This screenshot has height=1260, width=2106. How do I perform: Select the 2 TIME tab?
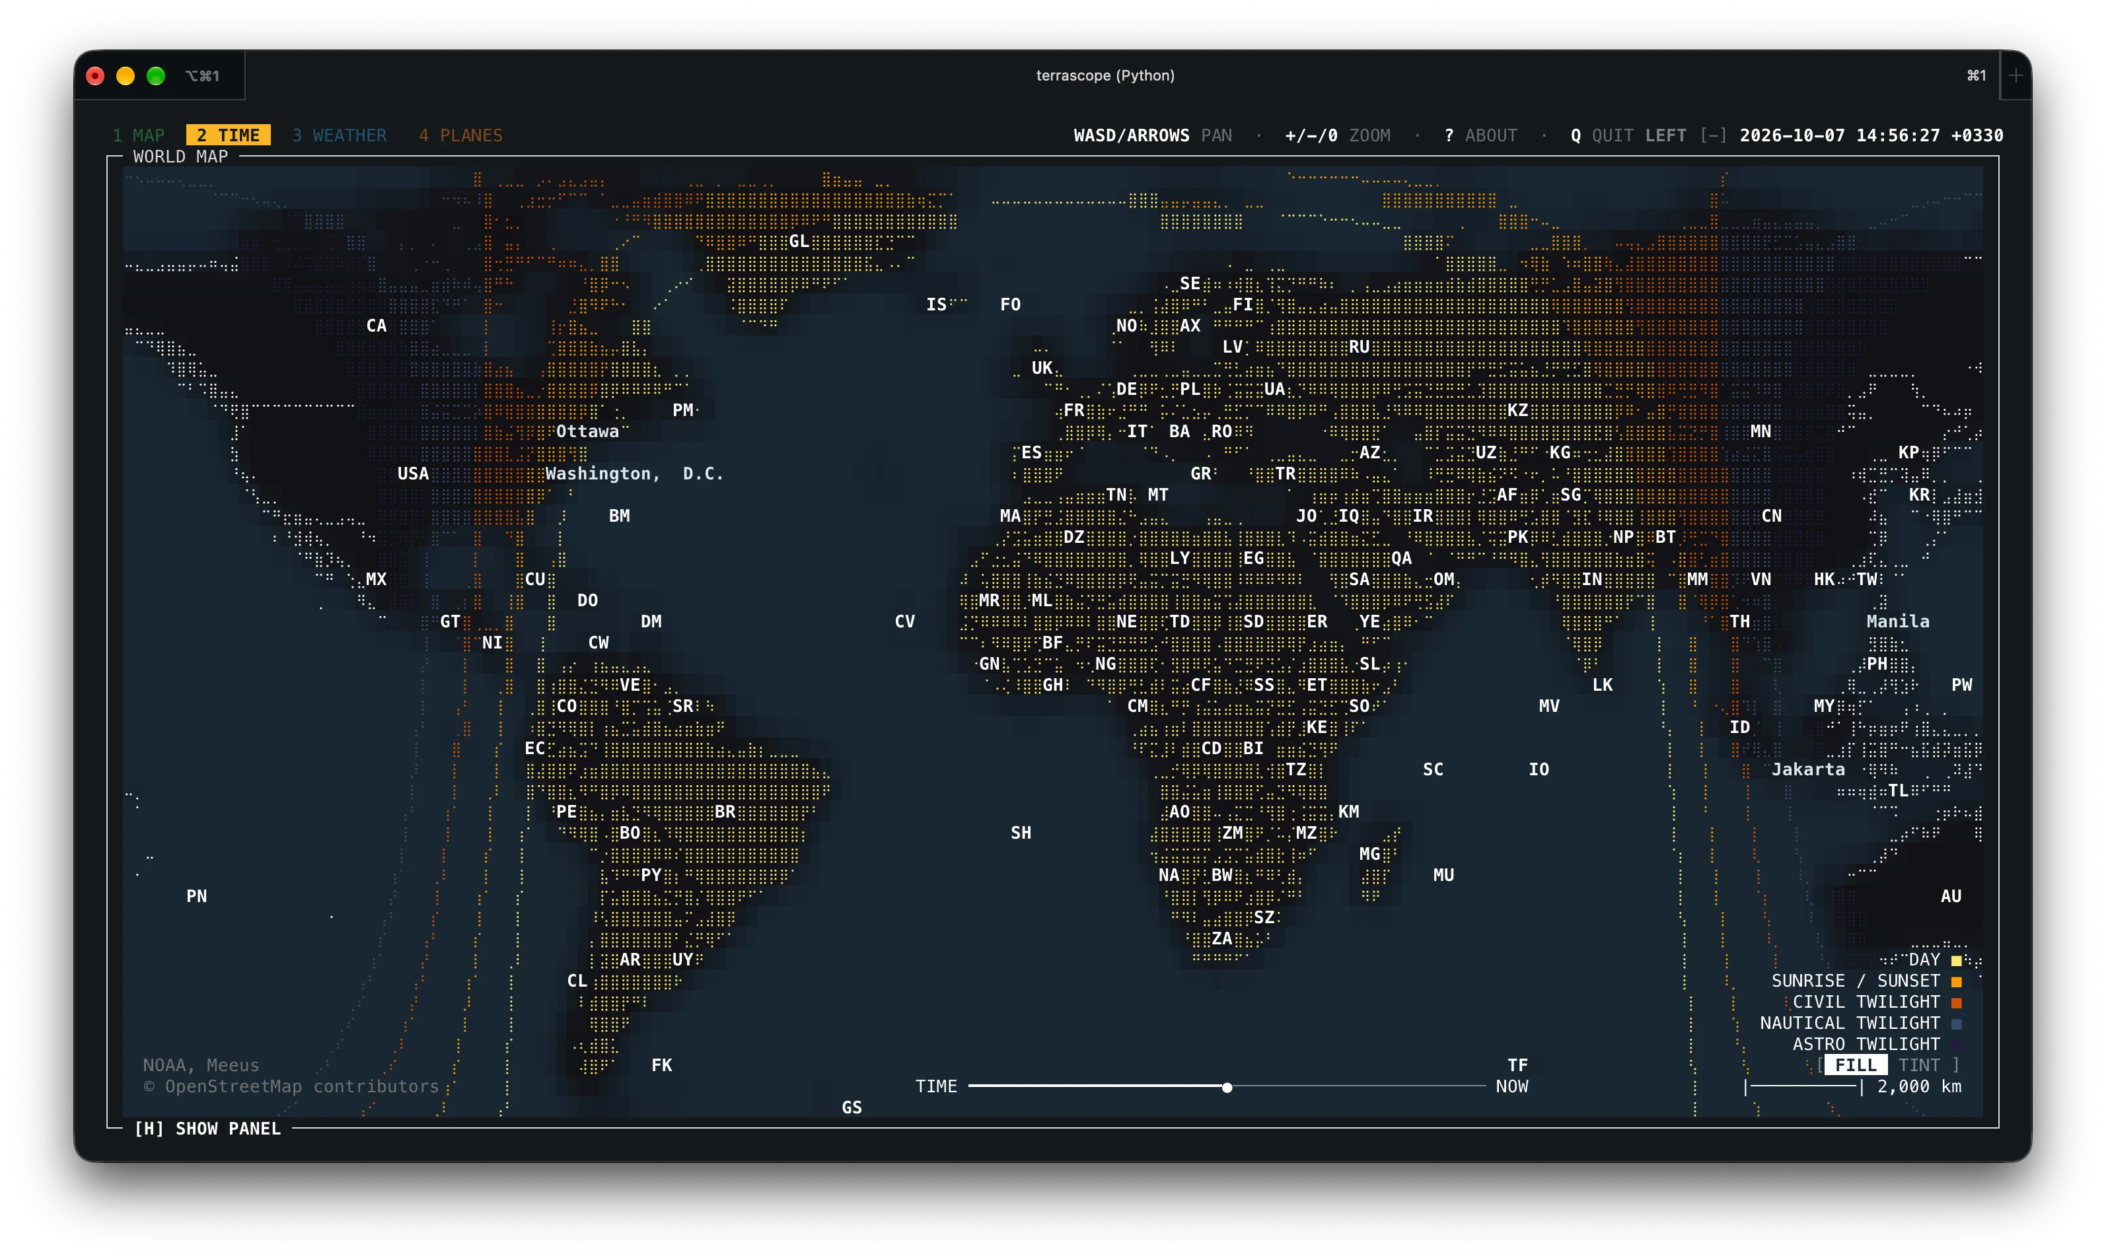[228, 135]
